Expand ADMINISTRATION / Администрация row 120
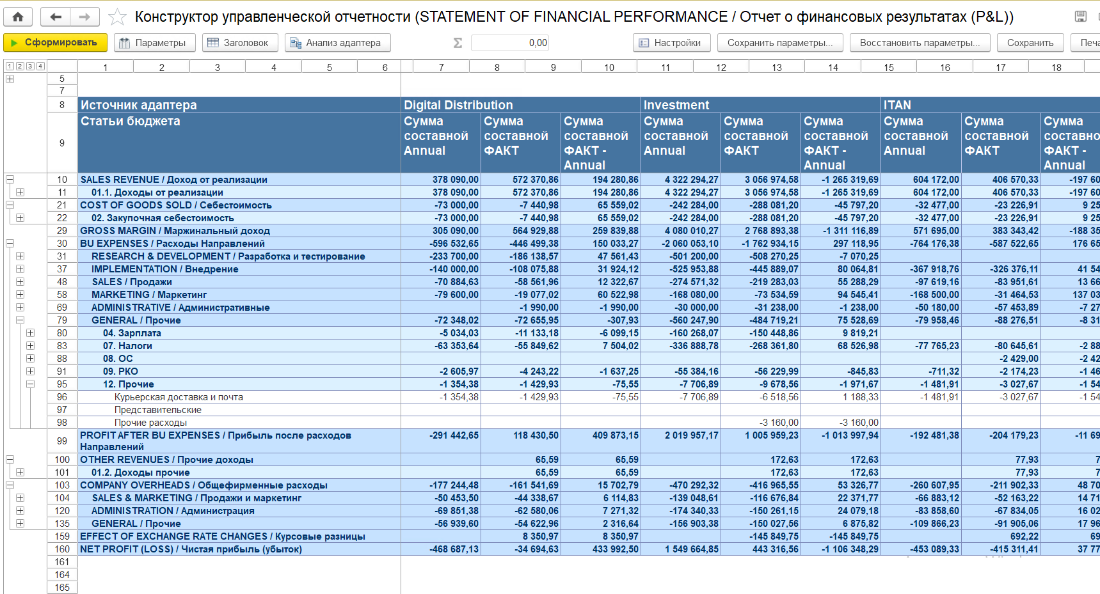This screenshot has width=1100, height=594. [x=20, y=511]
